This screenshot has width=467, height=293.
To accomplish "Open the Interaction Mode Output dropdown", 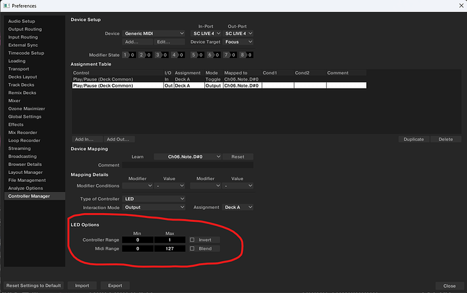I will (154, 207).
